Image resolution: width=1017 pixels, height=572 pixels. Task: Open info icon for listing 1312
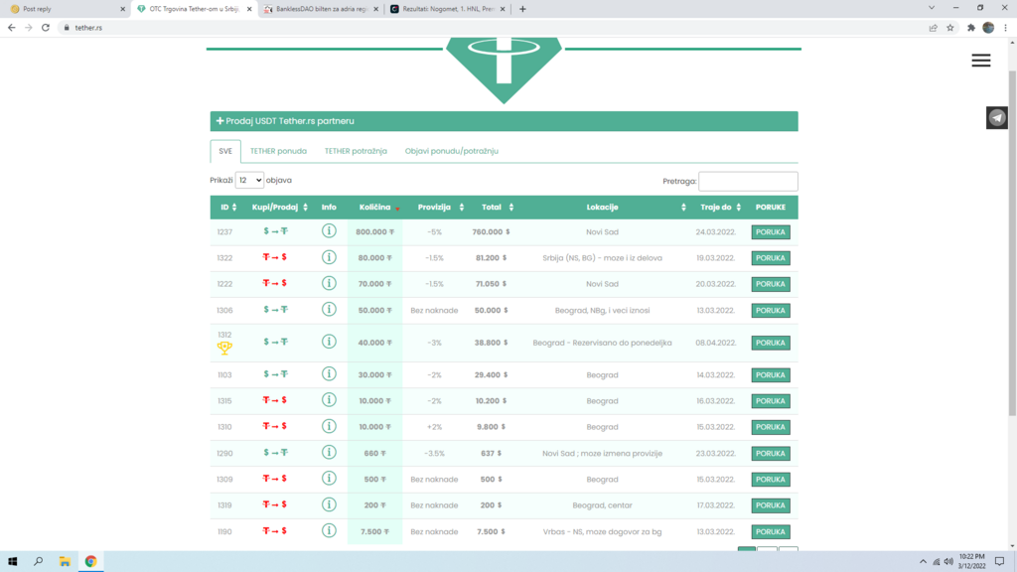pyautogui.click(x=329, y=342)
